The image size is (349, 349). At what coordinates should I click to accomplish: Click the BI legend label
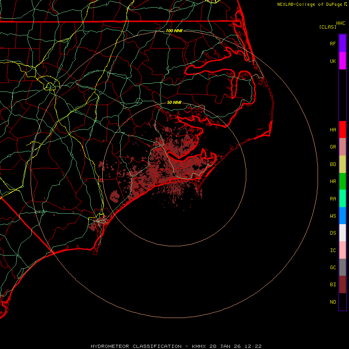333,285
